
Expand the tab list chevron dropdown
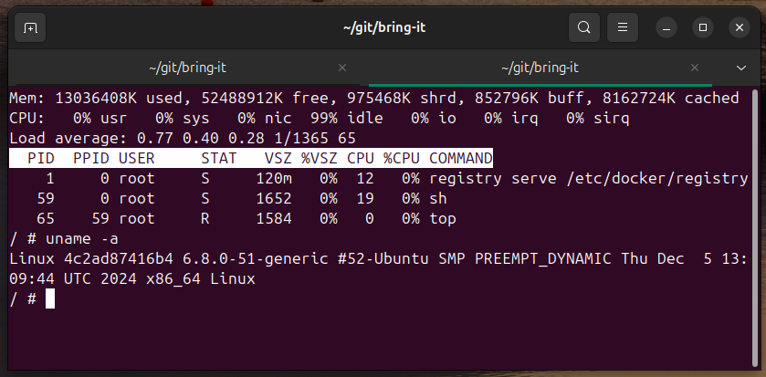[741, 68]
